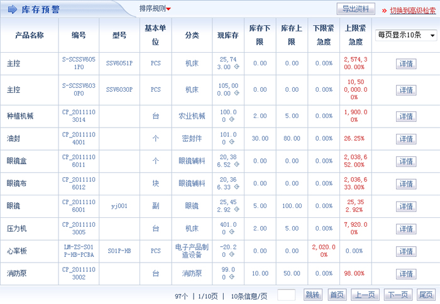This screenshot has width=440, height=304.
Task: Jump to 尾页 last page
Action: point(426,295)
